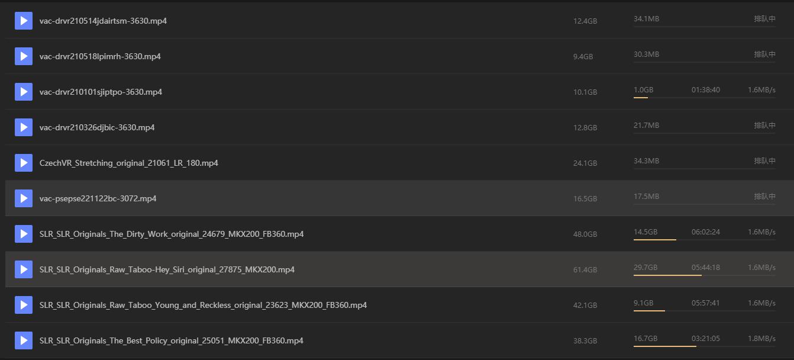
Task: Click play icon for vac-drvr210514jdairtsm-3630.mp4
Action: tap(24, 21)
